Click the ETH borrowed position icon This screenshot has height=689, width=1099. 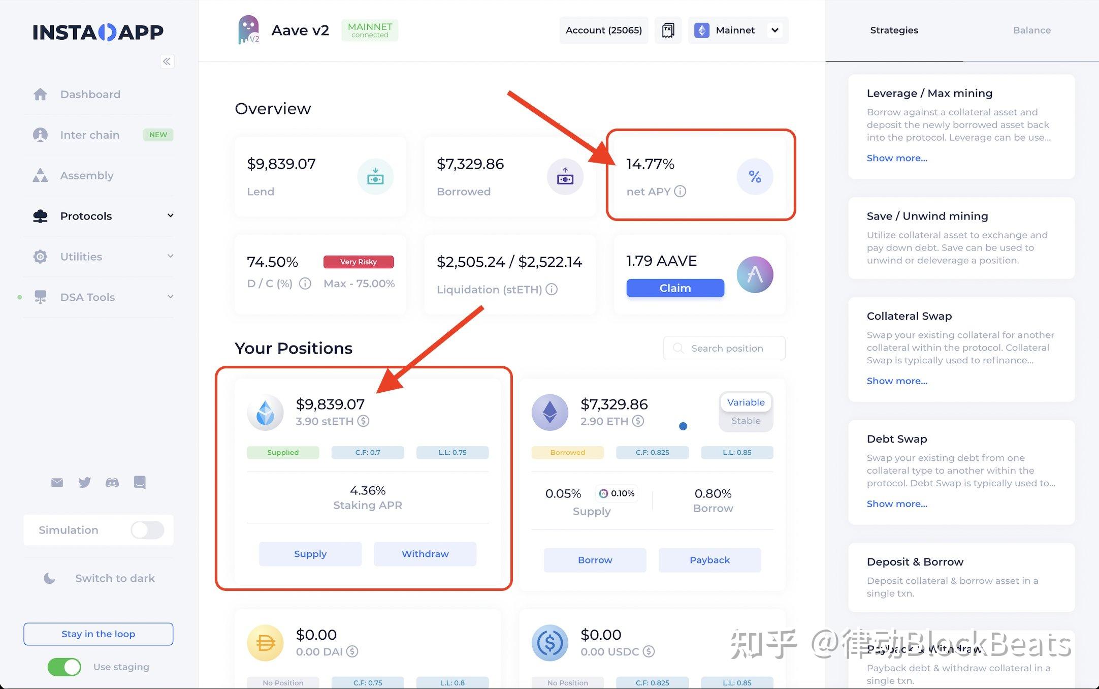tap(548, 411)
